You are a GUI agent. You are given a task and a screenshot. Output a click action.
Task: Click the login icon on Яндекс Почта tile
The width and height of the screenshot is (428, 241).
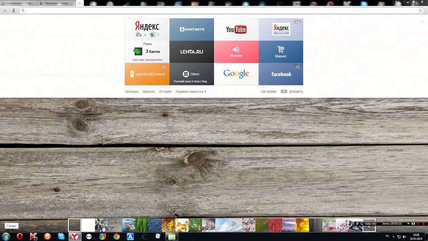pyautogui.click(x=297, y=22)
